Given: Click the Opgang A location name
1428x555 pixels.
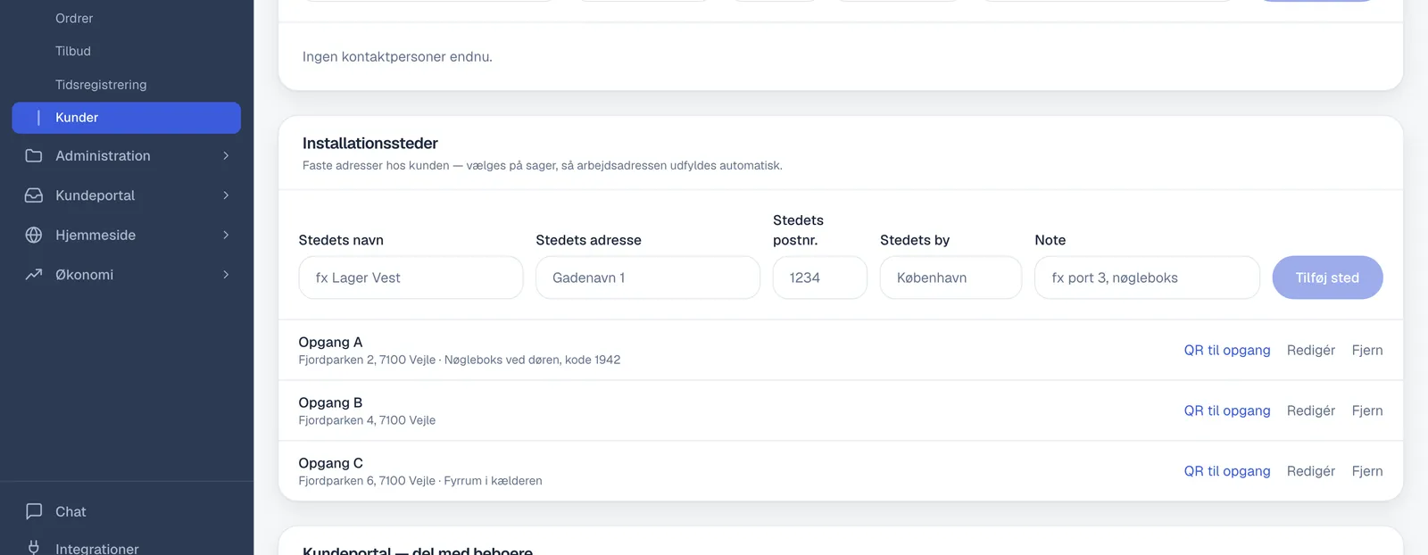Looking at the screenshot, I should tap(330, 343).
